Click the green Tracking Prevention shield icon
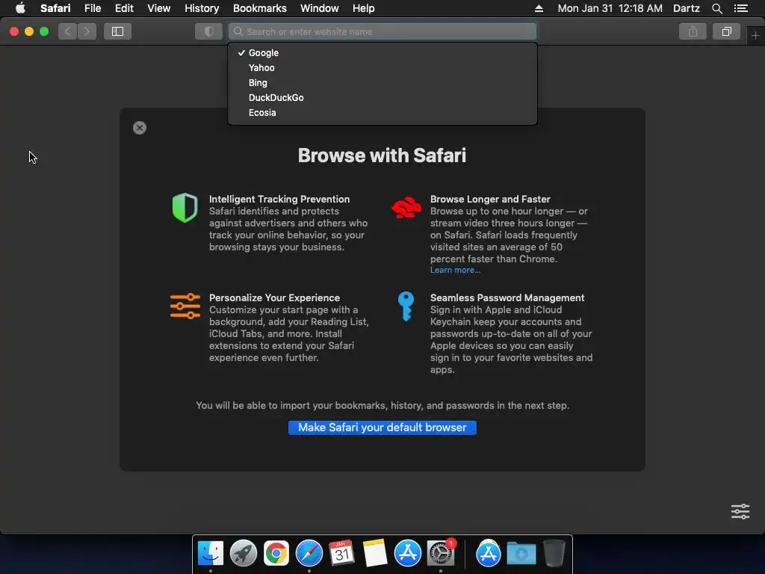Image resolution: width=765 pixels, height=574 pixels. point(185,208)
